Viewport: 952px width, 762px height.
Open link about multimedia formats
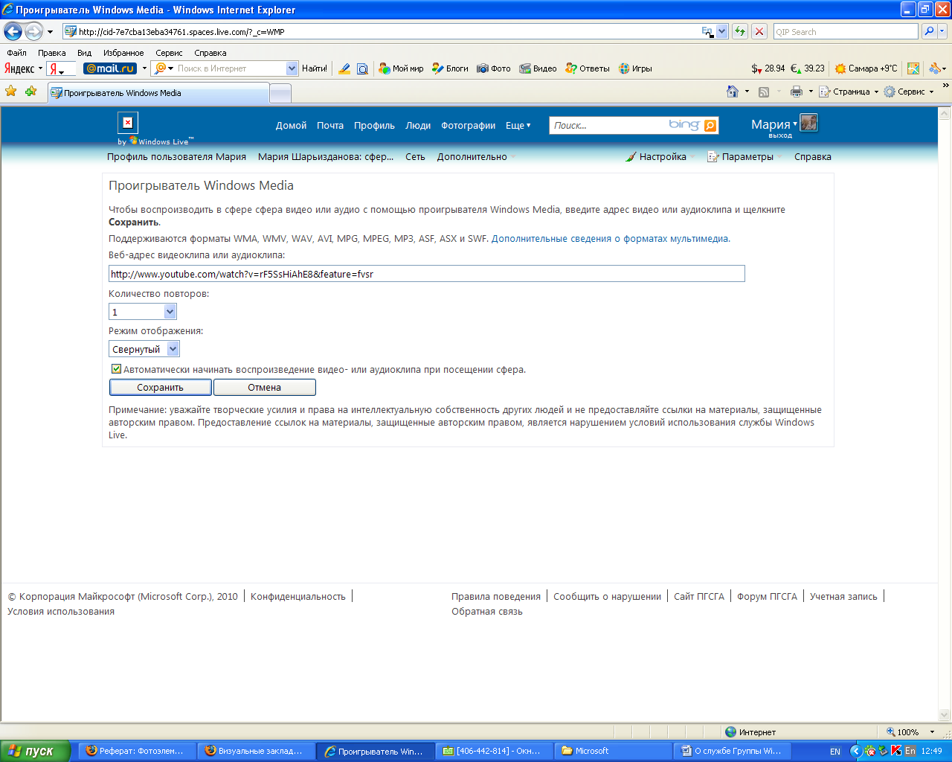pyautogui.click(x=610, y=239)
